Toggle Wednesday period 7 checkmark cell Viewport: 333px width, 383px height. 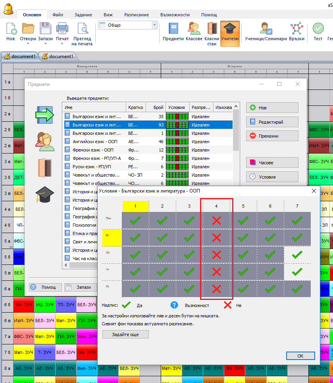click(297, 255)
